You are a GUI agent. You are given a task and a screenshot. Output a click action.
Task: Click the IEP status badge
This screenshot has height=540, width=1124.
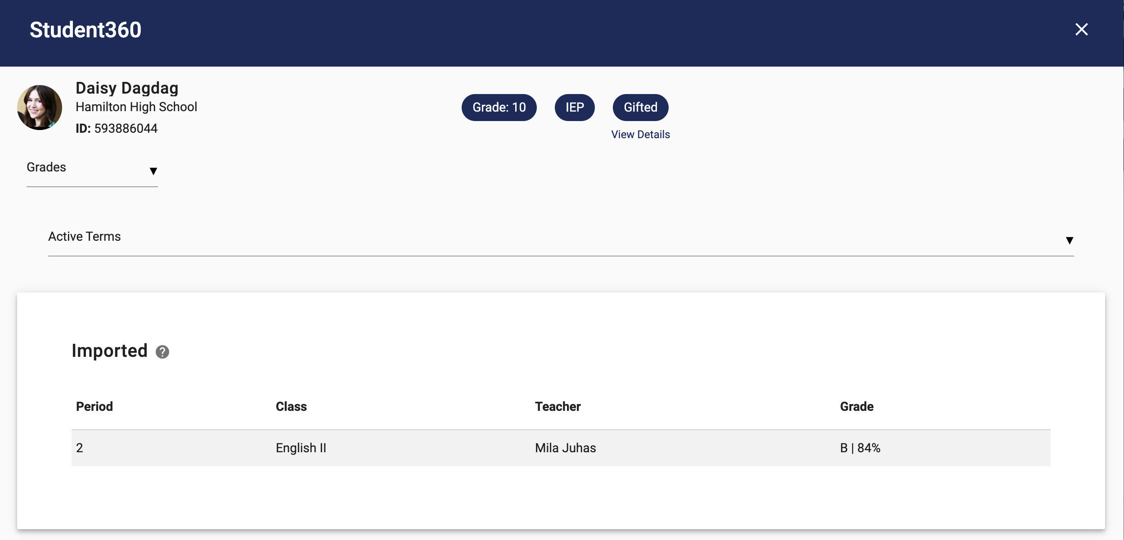(575, 107)
